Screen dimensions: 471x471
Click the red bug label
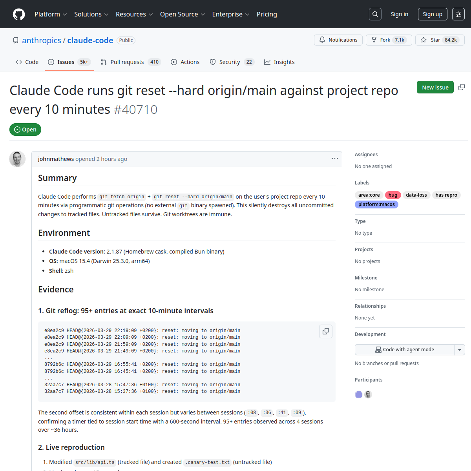(392, 195)
